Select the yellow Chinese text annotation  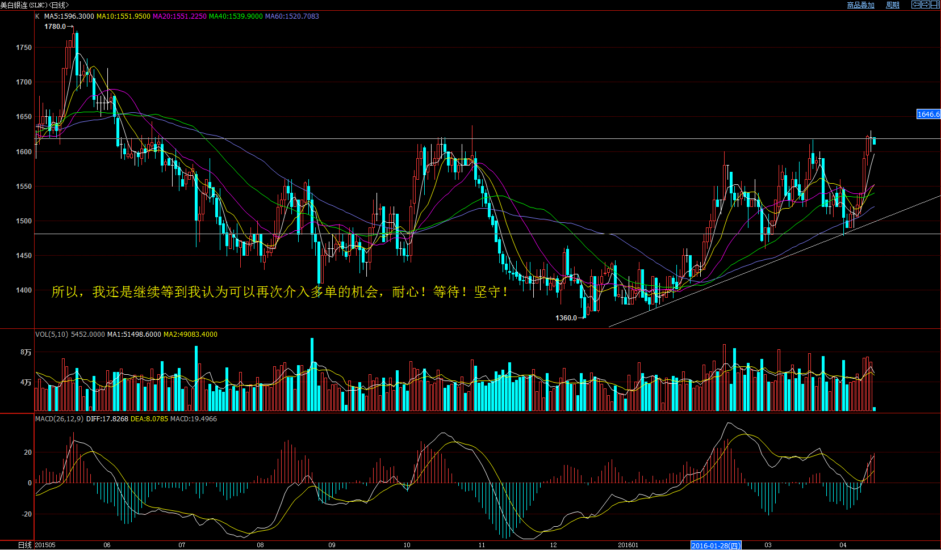(280, 292)
